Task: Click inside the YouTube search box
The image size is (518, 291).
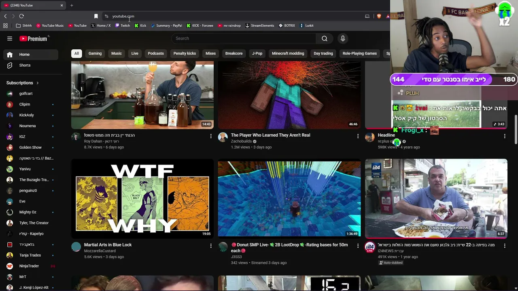Action: (x=244, y=38)
